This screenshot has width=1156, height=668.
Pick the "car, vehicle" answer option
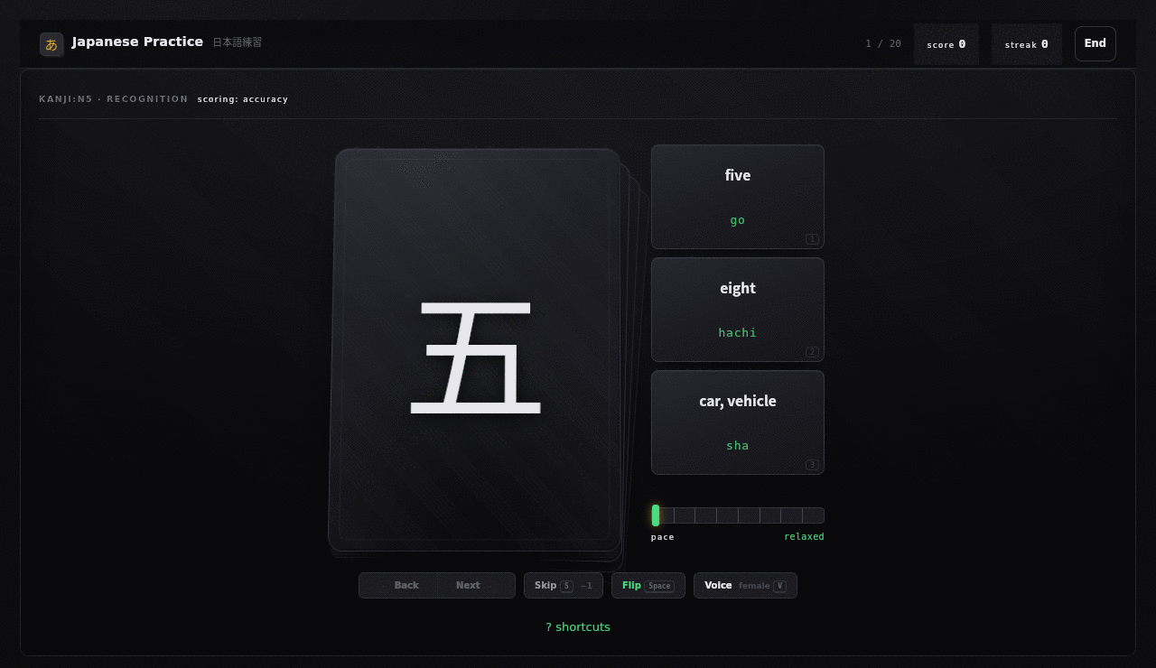738,422
